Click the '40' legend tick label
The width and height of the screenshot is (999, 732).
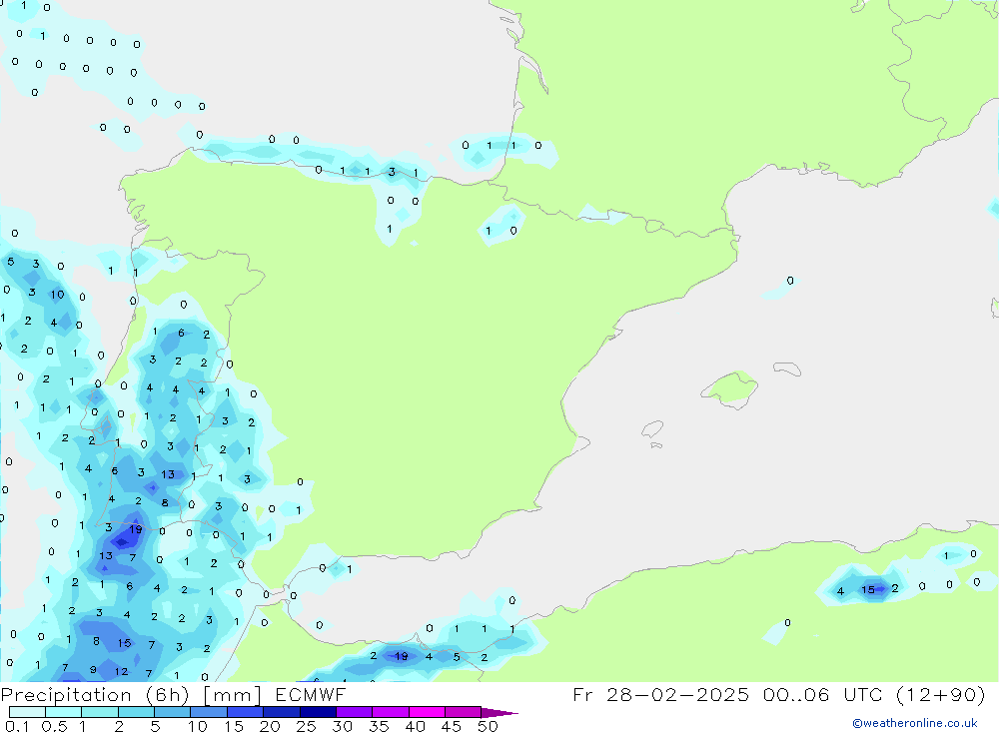(415, 726)
